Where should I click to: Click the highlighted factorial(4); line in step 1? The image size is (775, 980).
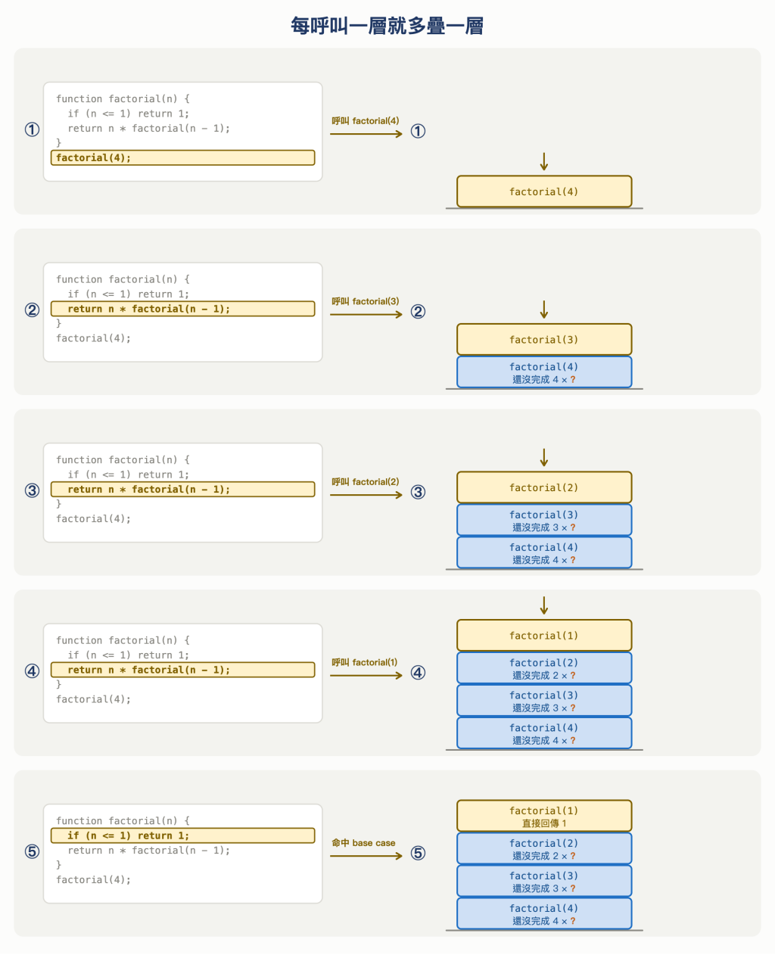182,157
